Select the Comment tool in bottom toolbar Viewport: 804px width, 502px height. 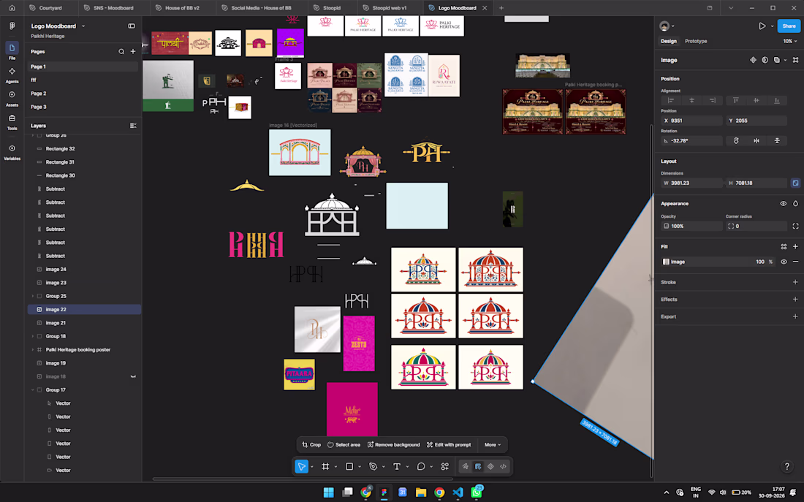(x=421, y=467)
